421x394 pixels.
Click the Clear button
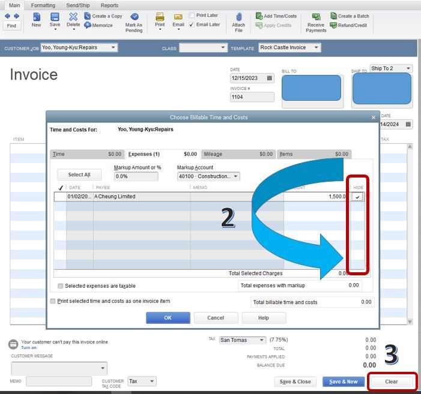click(x=392, y=381)
